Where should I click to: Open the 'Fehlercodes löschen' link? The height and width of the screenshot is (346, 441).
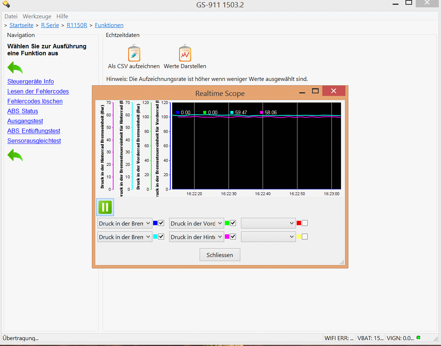(35, 101)
